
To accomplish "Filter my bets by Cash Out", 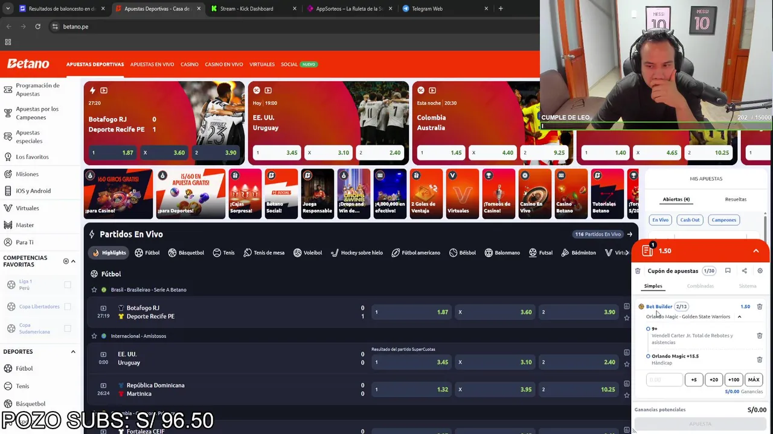I will [690, 220].
